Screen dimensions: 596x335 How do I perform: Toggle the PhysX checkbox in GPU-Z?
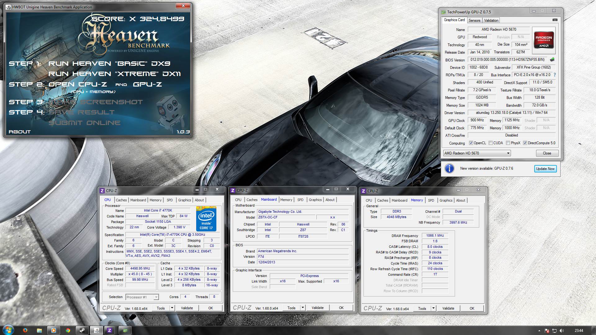point(508,143)
